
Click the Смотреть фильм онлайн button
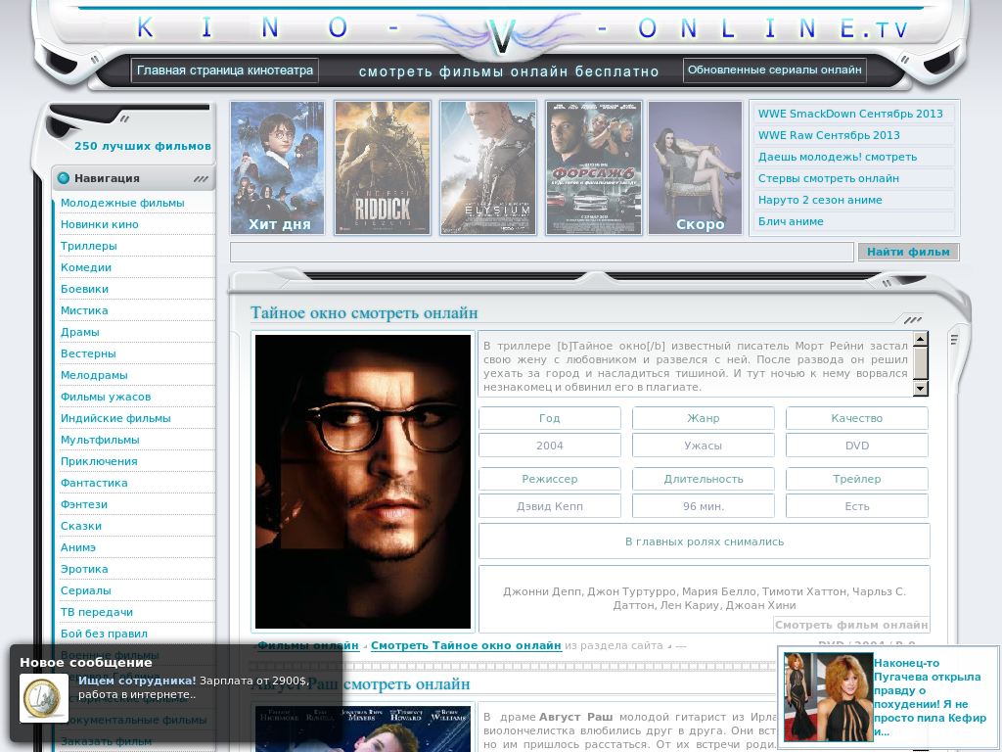pos(851,625)
